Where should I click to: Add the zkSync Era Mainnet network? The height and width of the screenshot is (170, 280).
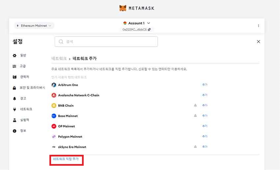205,147
